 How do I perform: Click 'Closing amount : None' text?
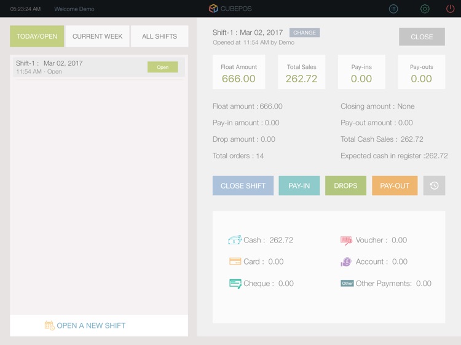tap(377, 106)
